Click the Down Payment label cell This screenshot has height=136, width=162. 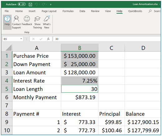(37, 64)
